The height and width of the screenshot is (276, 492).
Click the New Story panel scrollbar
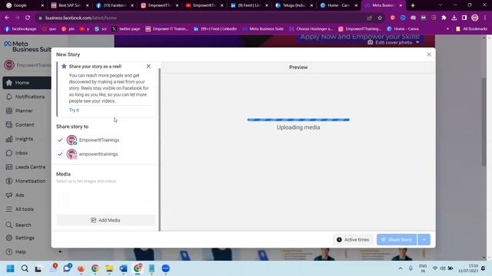tap(160, 149)
